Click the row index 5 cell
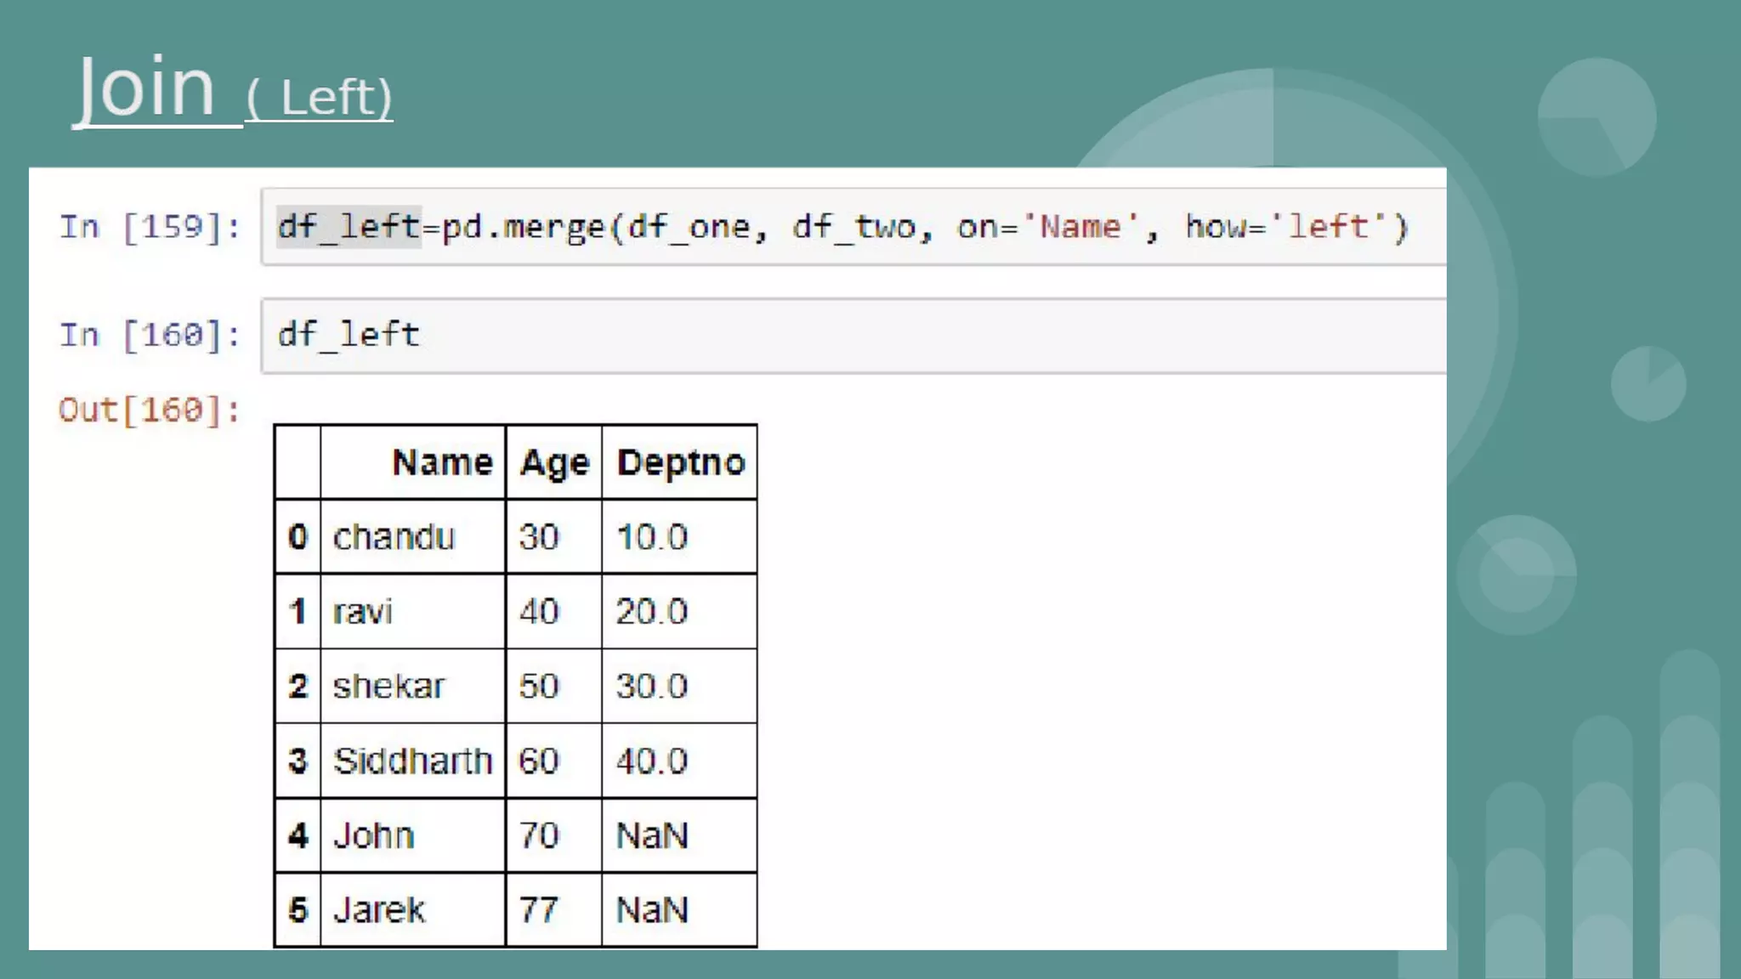Screen dimensions: 1741x979 tap(298, 910)
